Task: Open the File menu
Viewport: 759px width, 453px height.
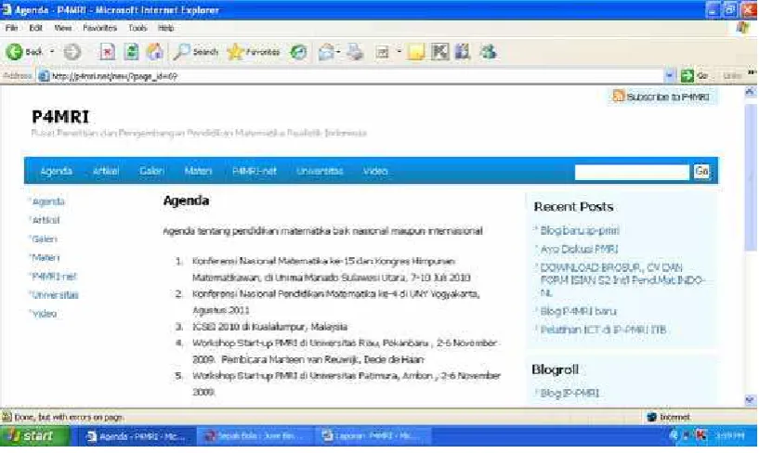Action: click(12, 28)
